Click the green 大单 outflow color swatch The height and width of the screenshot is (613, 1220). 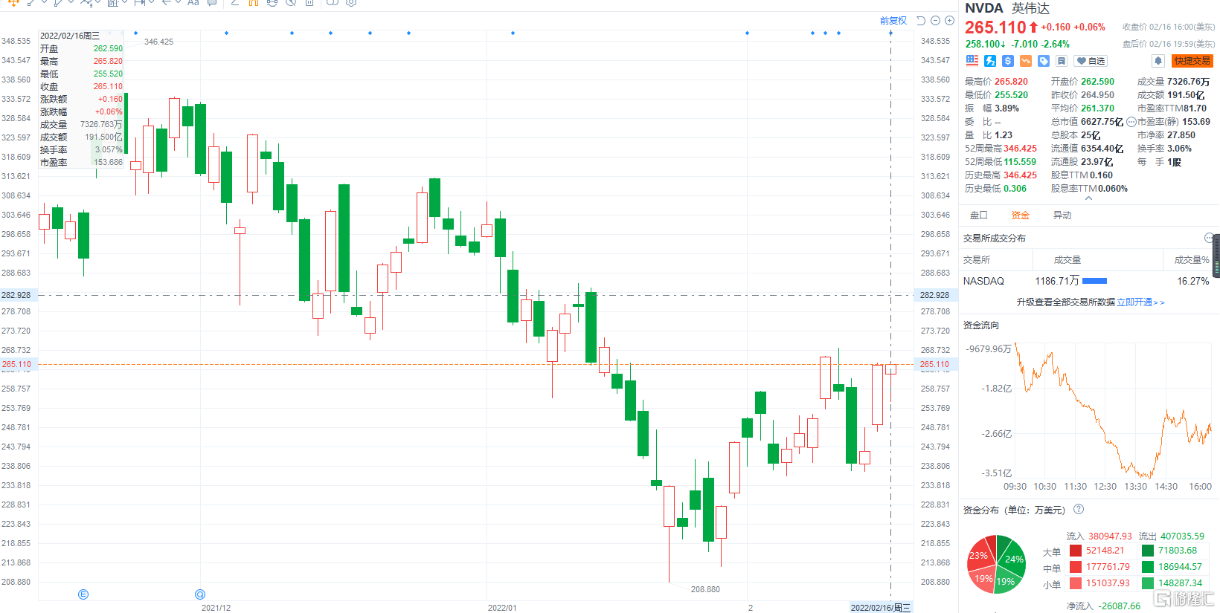pos(1148,551)
